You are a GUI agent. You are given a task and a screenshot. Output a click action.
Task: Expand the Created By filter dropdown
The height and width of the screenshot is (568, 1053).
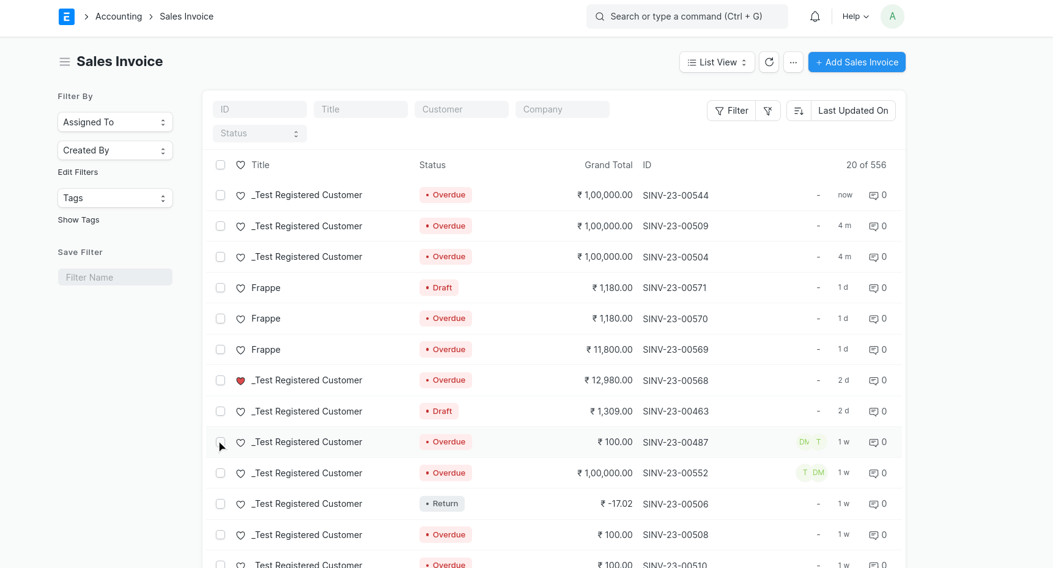[x=115, y=150]
